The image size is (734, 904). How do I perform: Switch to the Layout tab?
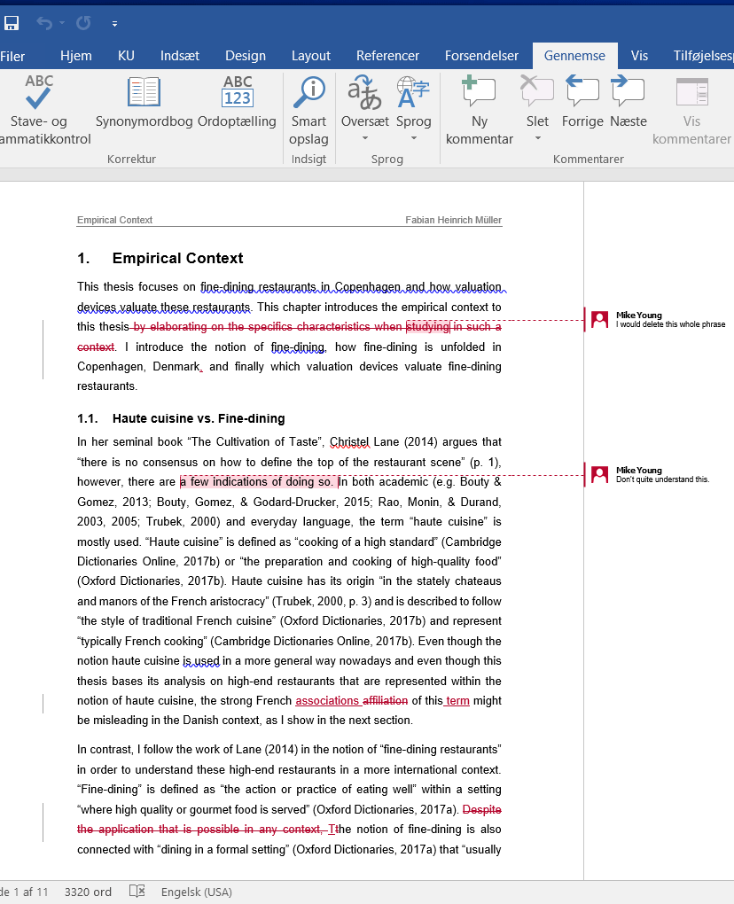[x=311, y=56]
